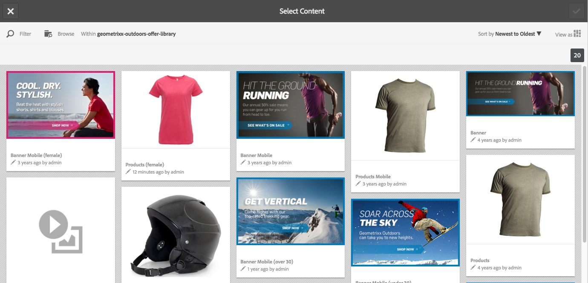Open the geometrixx-outdoors-offer-library path selector
Viewport: 588px width, 283px height.
click(136, 34)
